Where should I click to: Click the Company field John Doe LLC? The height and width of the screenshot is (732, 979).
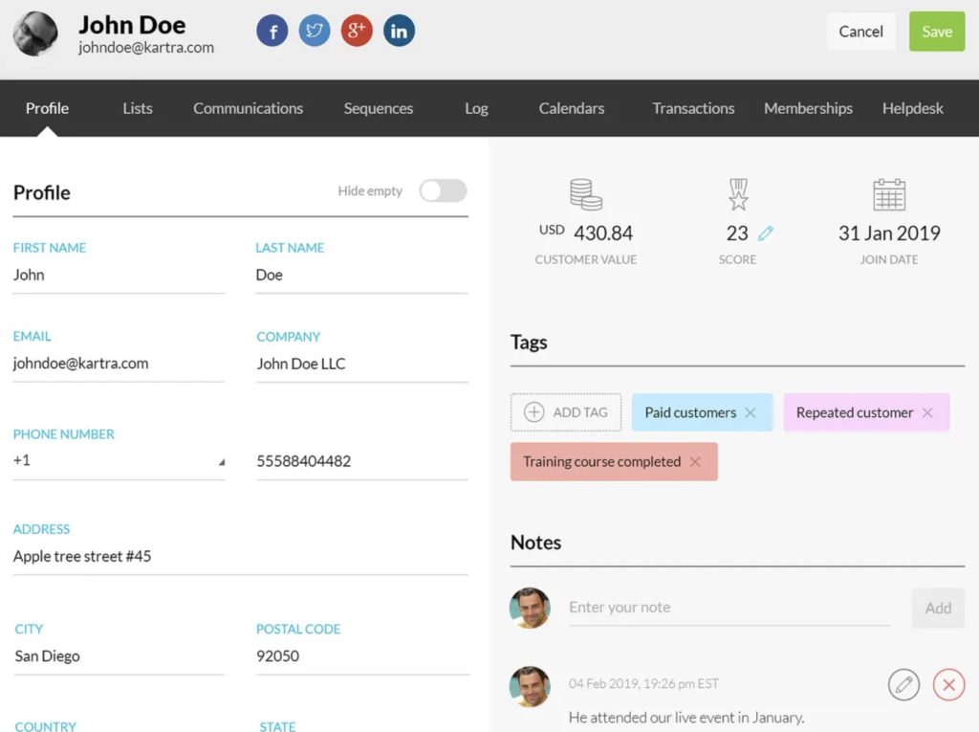click(x=361, y=364)
